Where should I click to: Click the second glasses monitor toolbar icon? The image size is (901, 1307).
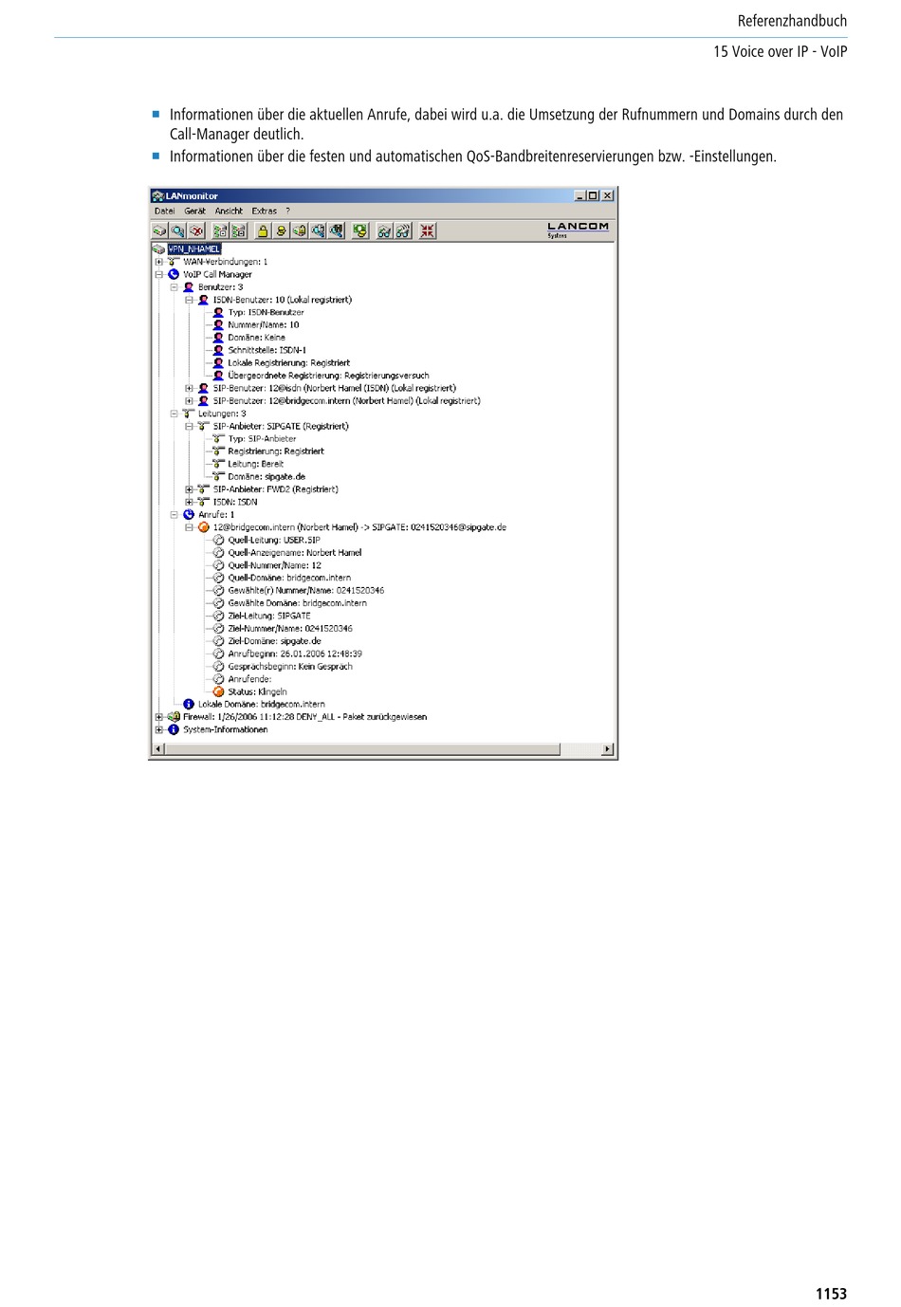[403, 230]
